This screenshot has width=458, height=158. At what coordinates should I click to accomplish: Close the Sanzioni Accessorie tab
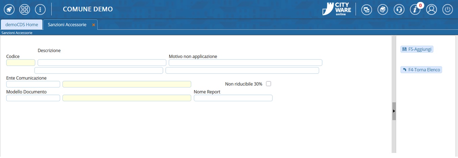click(94, 25)
